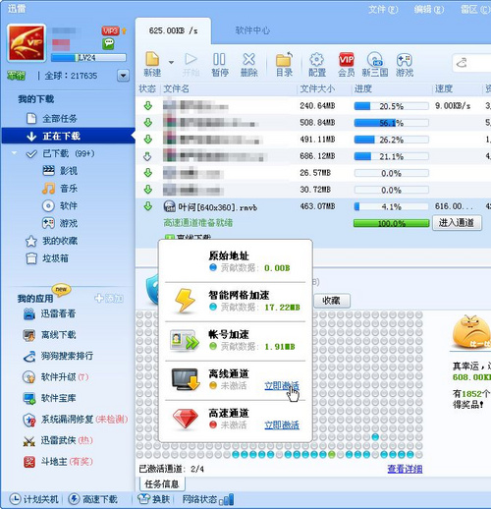Open settings via the 配置 gear icon
The width and height of the screenshot is (491, 509).
(317, 64)
